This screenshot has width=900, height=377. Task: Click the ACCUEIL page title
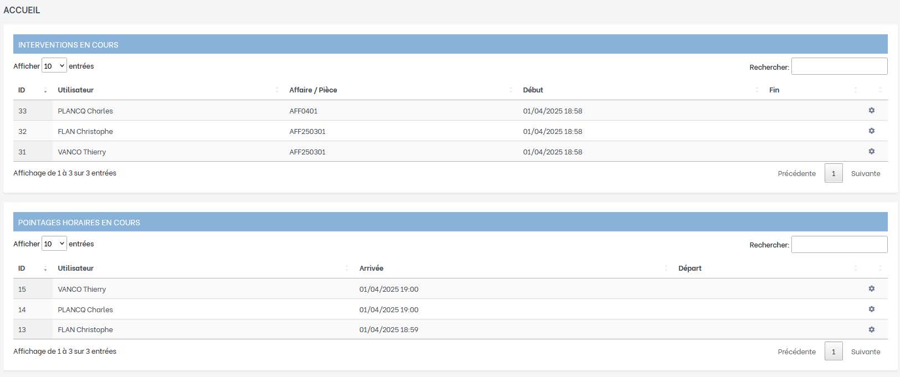tap(22, 10)
